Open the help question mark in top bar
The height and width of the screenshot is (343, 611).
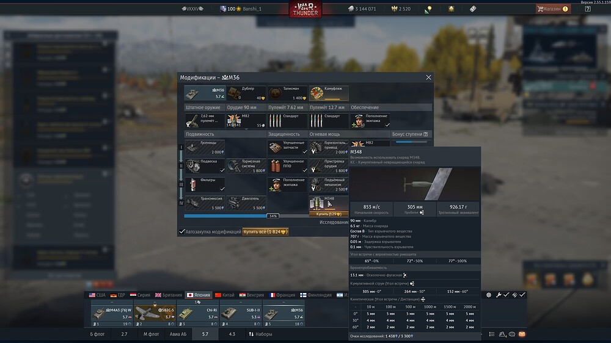[588, 9]
